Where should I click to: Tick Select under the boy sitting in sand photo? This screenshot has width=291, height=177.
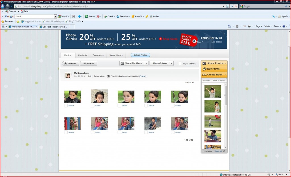point(146,132)
